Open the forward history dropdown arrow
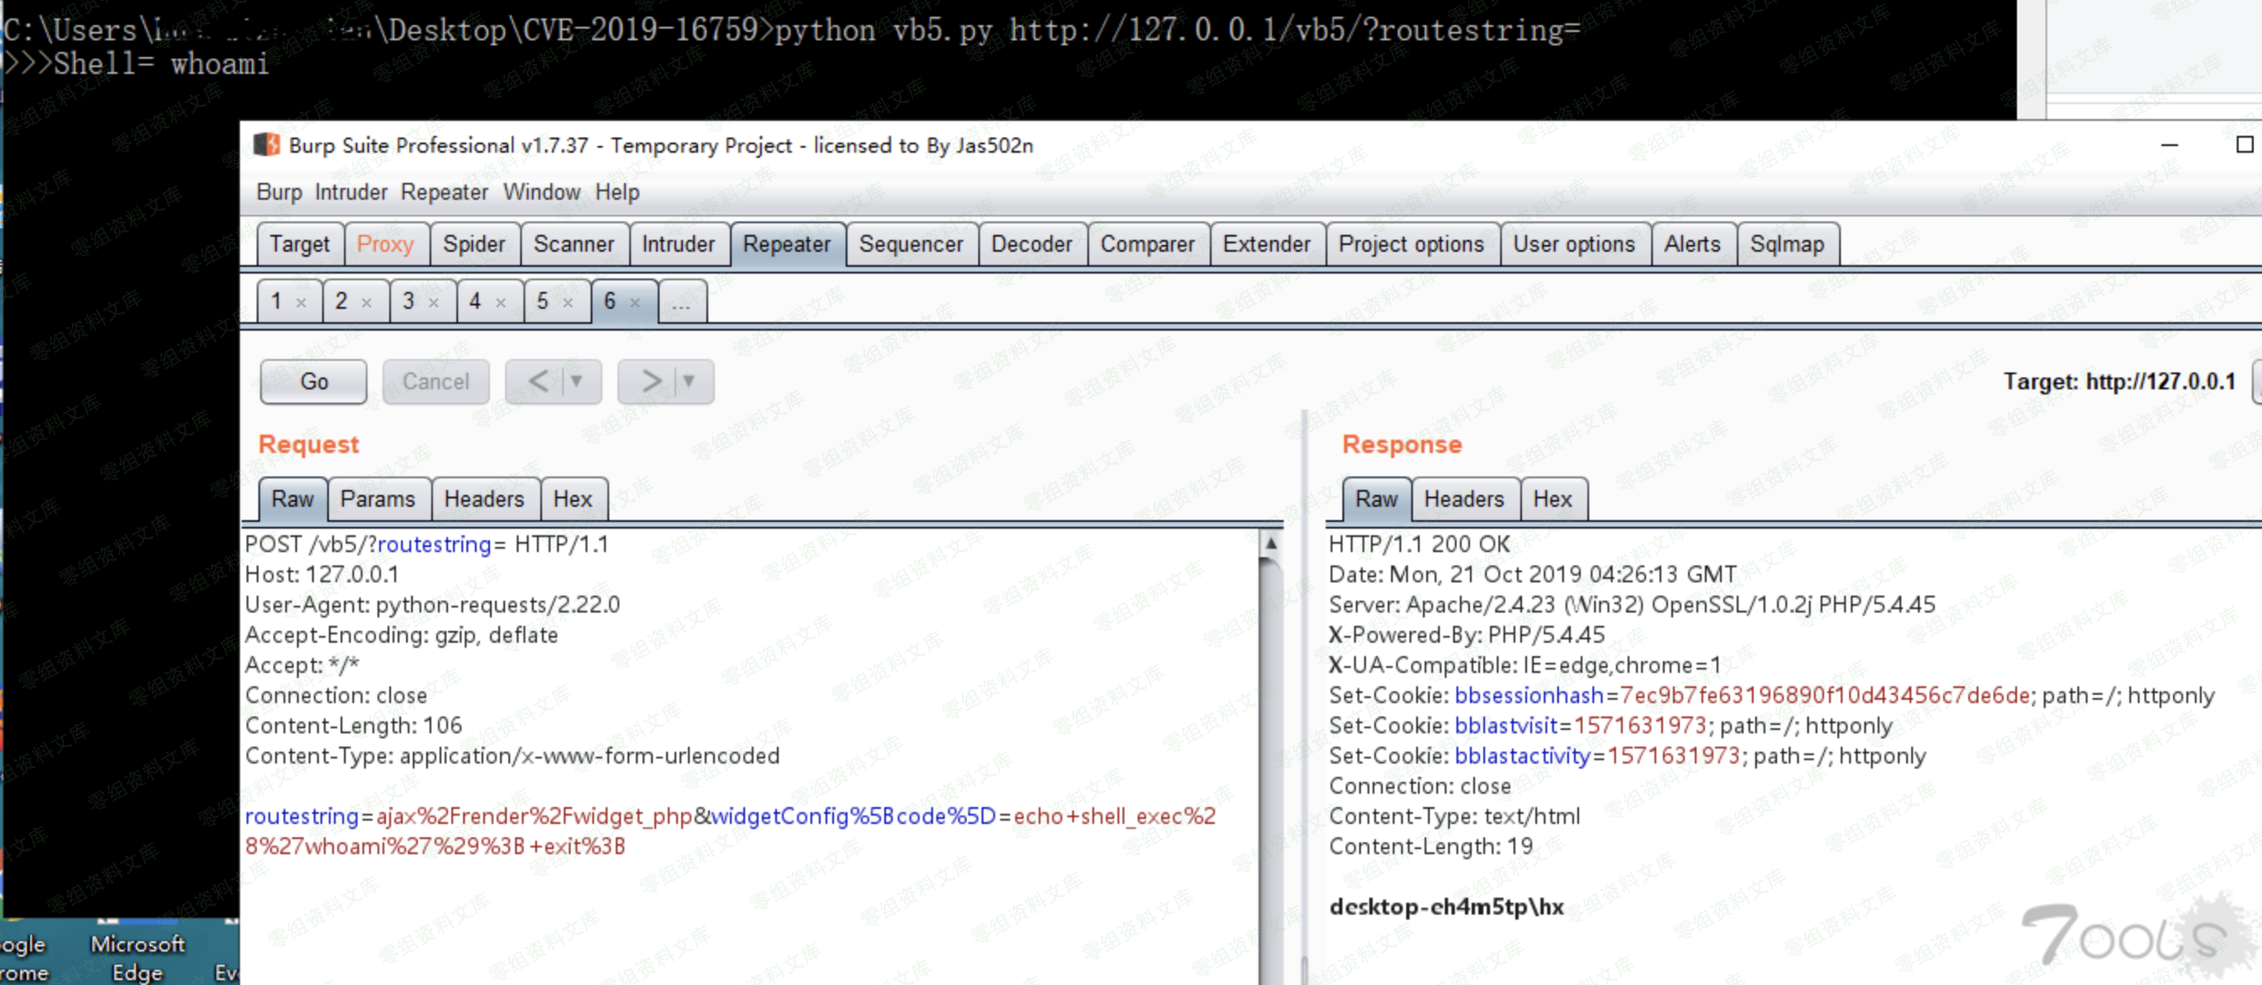The width and height of the screenshot is (2262, 985). point(690,381)
